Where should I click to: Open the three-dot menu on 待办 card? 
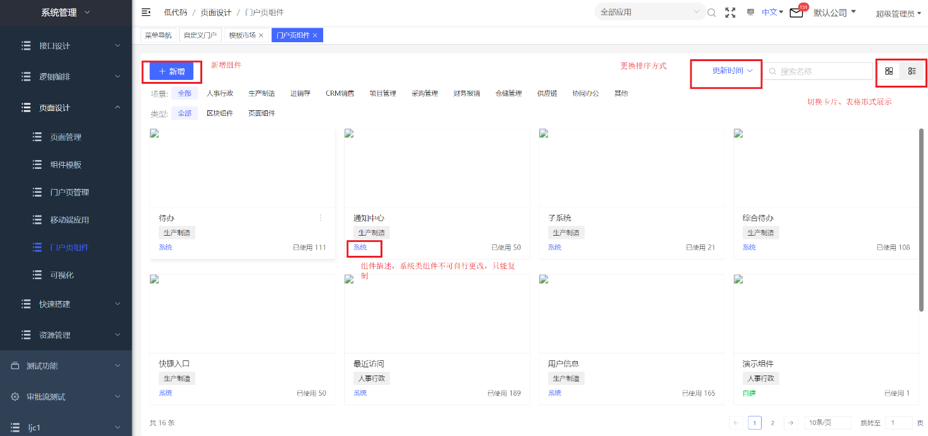[320, 217]
